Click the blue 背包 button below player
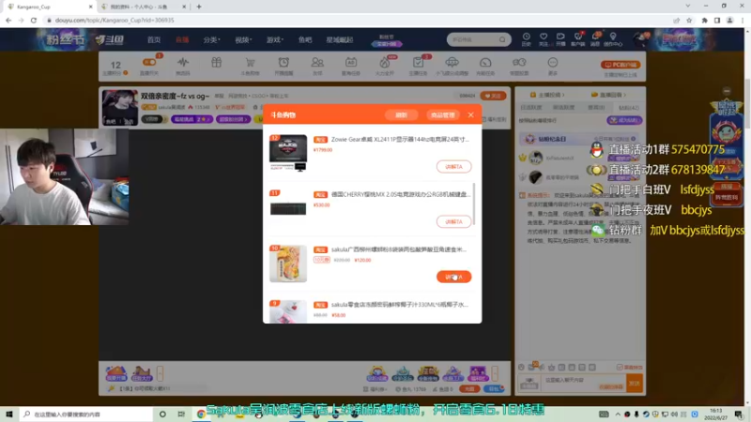Screen dimensions: 751x422 pyautogui.click(x=495, y=389)
